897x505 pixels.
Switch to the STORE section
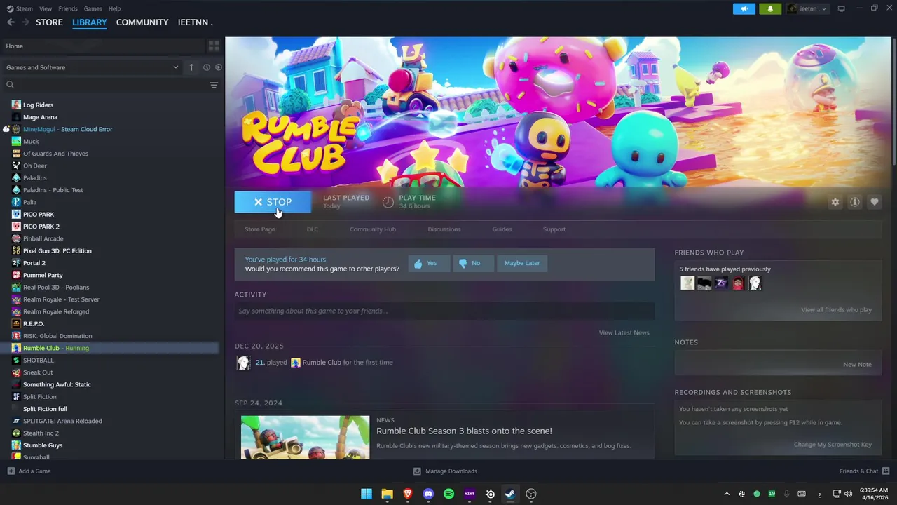click(49, 22)
